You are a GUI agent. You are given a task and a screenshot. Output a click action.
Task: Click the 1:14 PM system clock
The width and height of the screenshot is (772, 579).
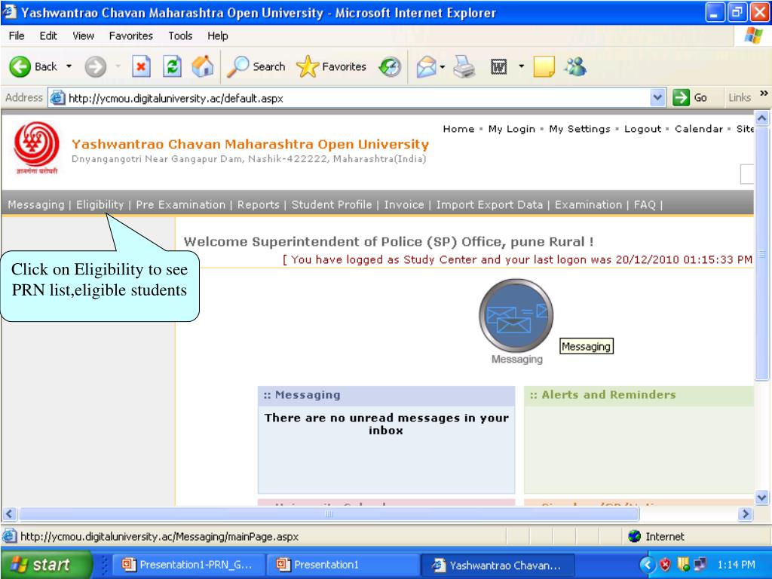click(736, 565)
